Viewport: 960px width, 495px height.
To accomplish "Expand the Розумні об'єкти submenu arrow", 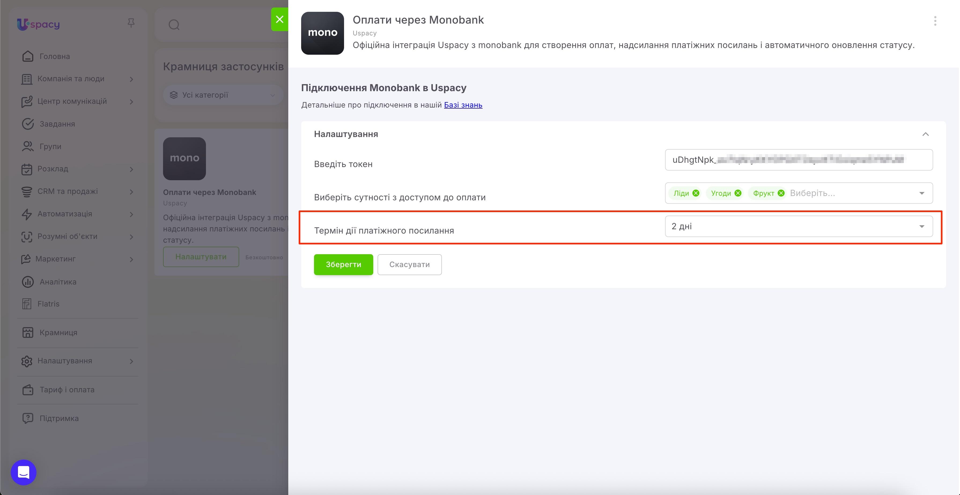I will pyautogui.click(x=131, y=237).
